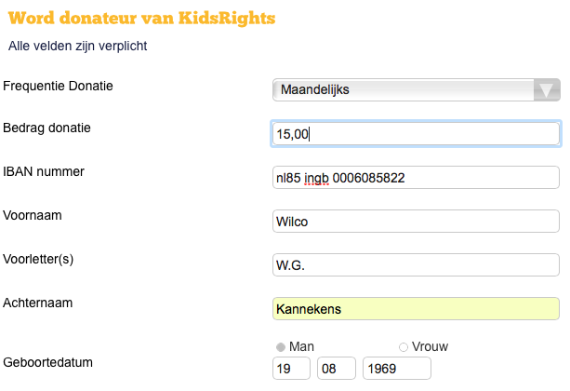Focus the IBAN nummer input field
The width and height of the screenshot is (570, 391).
pyautogui.click(x=416, y=177)
